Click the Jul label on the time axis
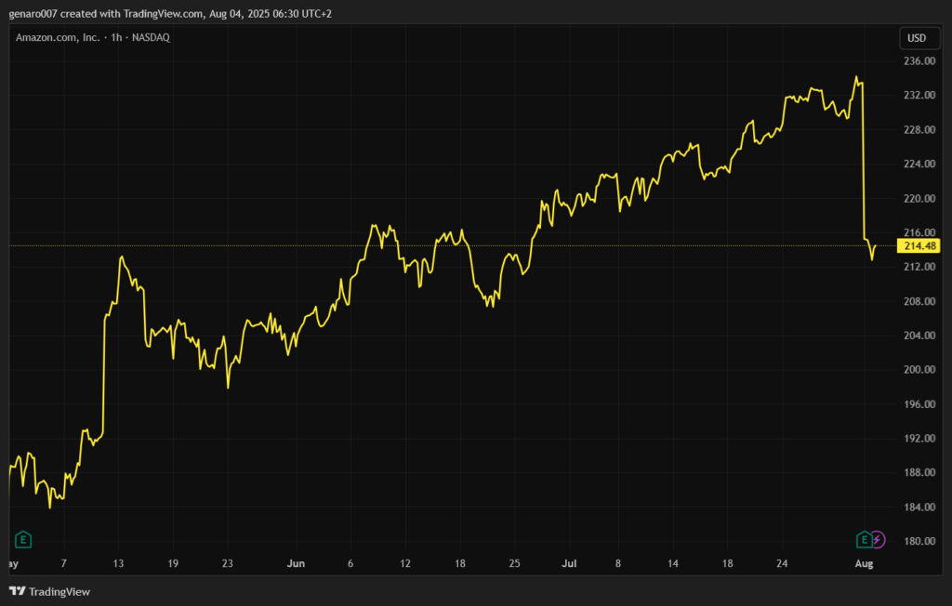The width and height of the screenshot is (952, 606). coord(569,563)
